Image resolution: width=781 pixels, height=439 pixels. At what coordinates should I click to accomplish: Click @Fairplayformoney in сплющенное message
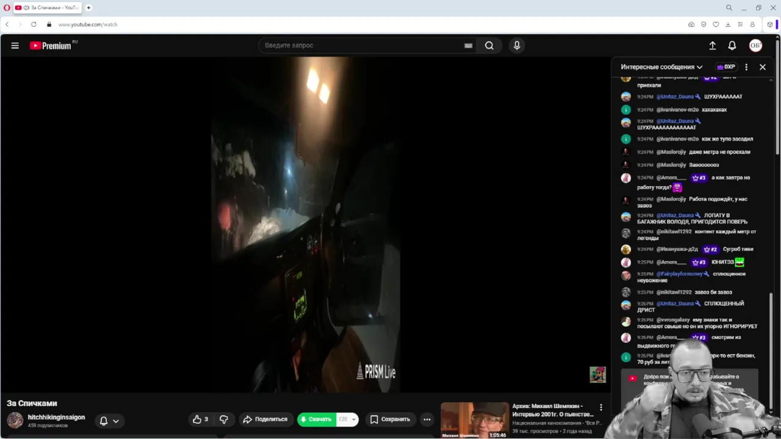tap(679, 274)
